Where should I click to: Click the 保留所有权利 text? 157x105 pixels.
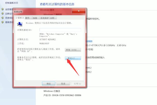[93, 19]
